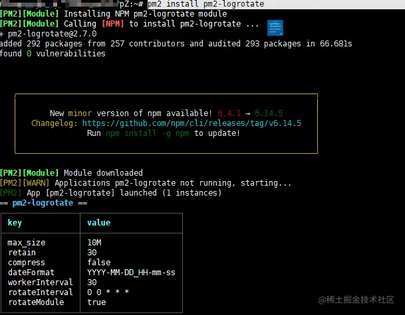This screenshot has height=315, width=405.
Task: Click the highlighted 'pm2 install pm2-logrotate' command
Action: [x=206, y=5]
